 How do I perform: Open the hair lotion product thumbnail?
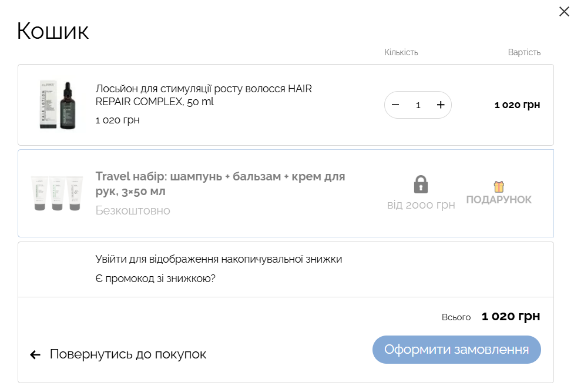tap(56, 105)
